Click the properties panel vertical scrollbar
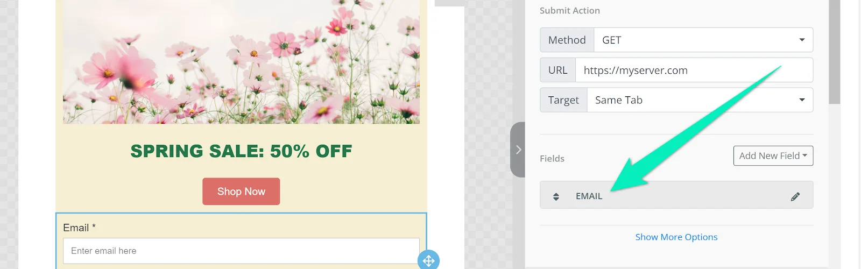This screenshot has width=861, height=269. 834,52
